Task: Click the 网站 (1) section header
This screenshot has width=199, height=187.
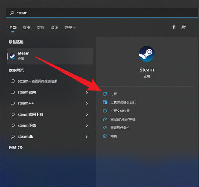Action: click(x=16, y=147)
